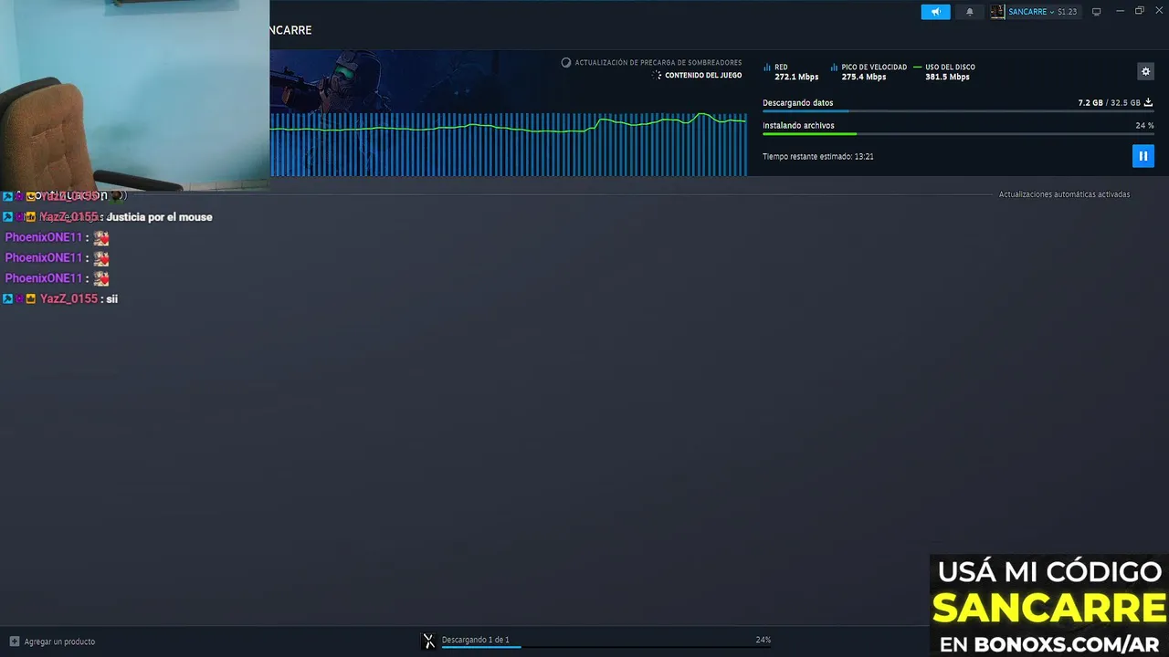Click the 24% value in bottom bar
1169x657 pixels.
coord(763,640)
